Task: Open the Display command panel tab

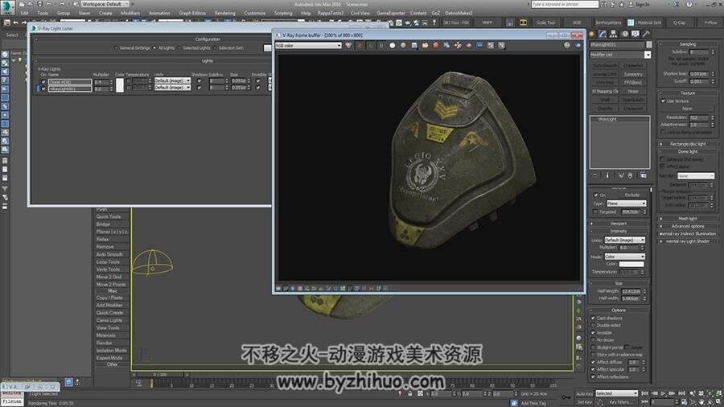Action: click(x=636, y=34)
